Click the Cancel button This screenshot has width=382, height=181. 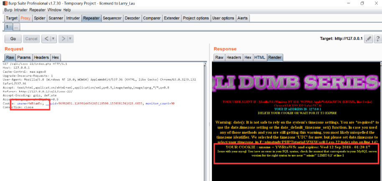tap(31, 39)
